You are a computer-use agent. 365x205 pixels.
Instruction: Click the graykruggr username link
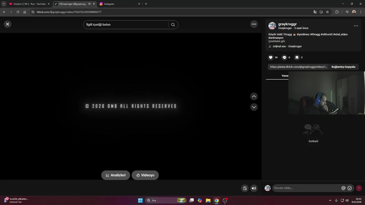(287, 24)
